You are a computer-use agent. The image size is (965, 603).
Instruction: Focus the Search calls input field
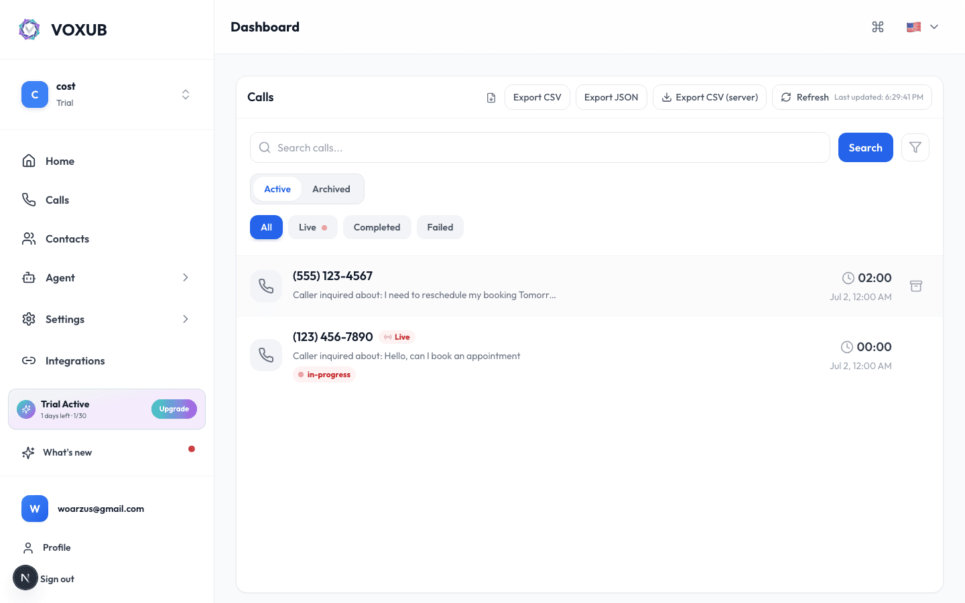(540, 147)
